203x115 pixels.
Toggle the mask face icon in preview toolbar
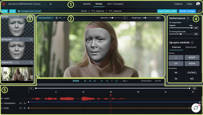57,18
